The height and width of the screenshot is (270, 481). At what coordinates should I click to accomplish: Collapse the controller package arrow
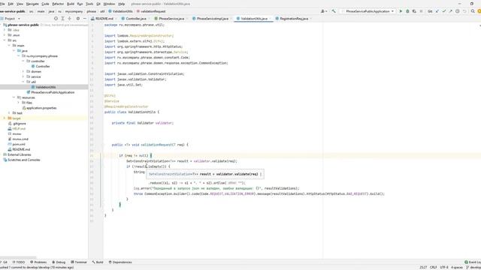[x=23, y=61]
